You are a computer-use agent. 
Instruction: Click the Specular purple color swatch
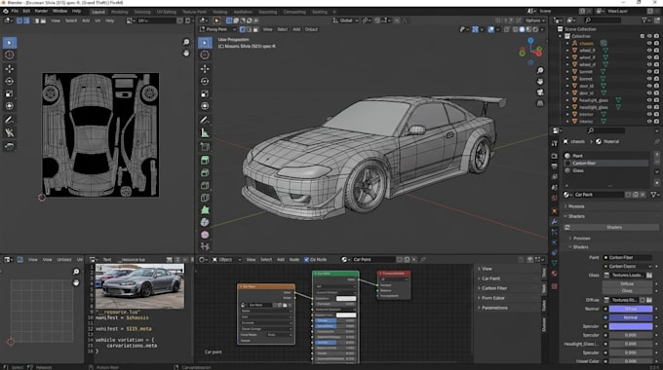[631, 326]
